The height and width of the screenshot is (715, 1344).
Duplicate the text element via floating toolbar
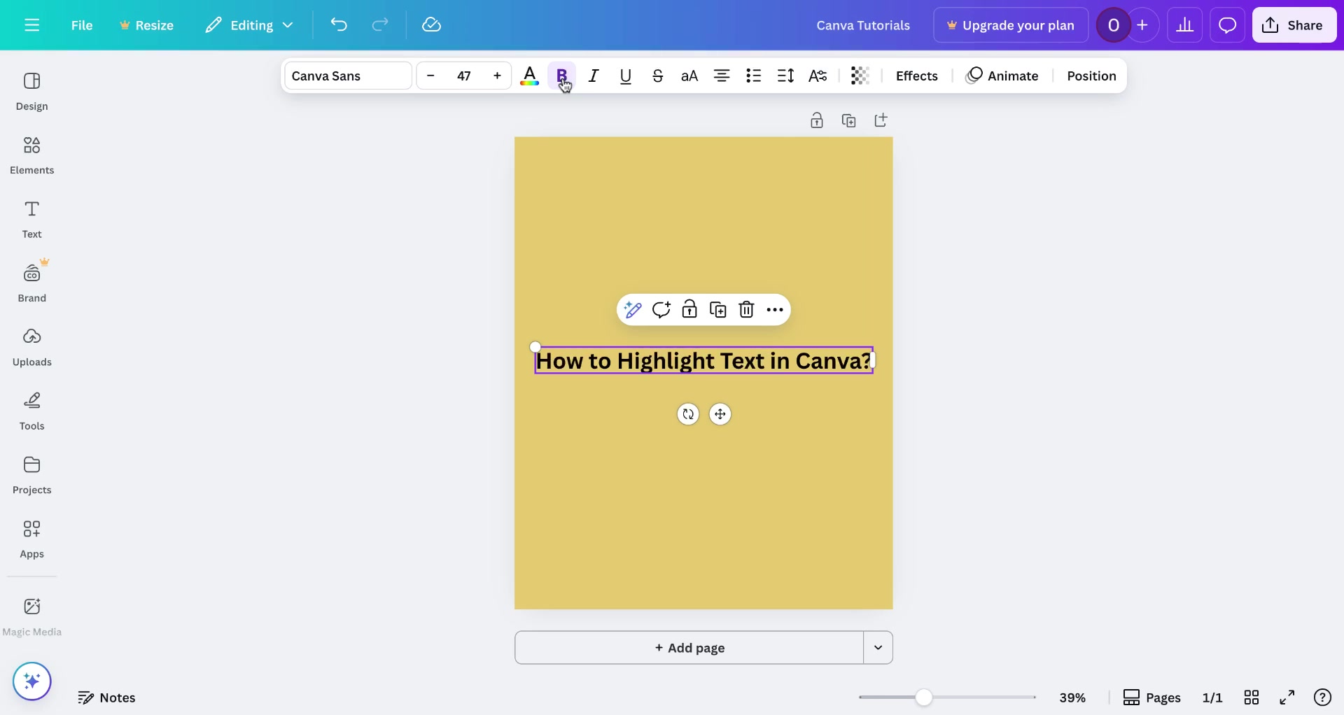tap(717, 309)
